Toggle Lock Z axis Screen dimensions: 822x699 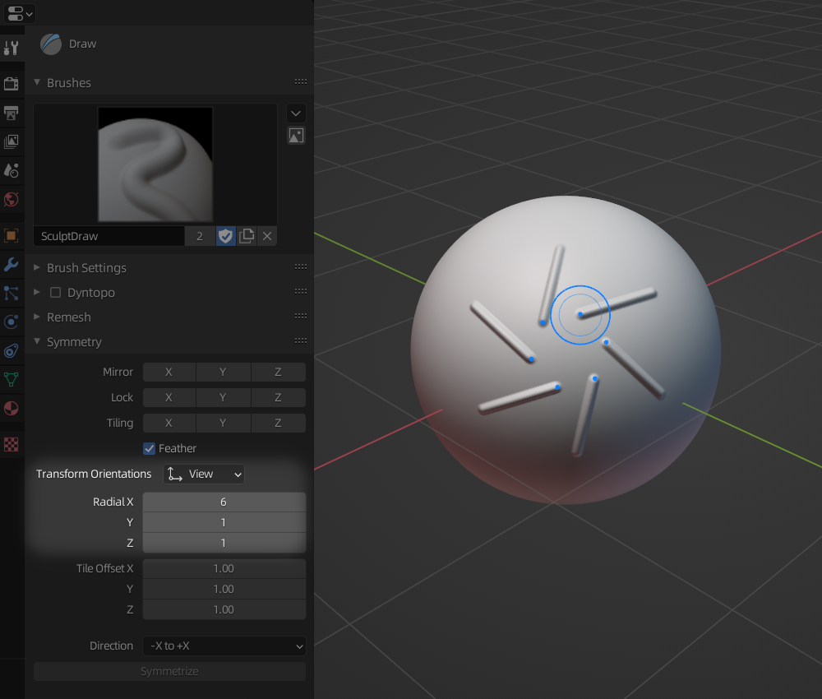pos(279,397)
